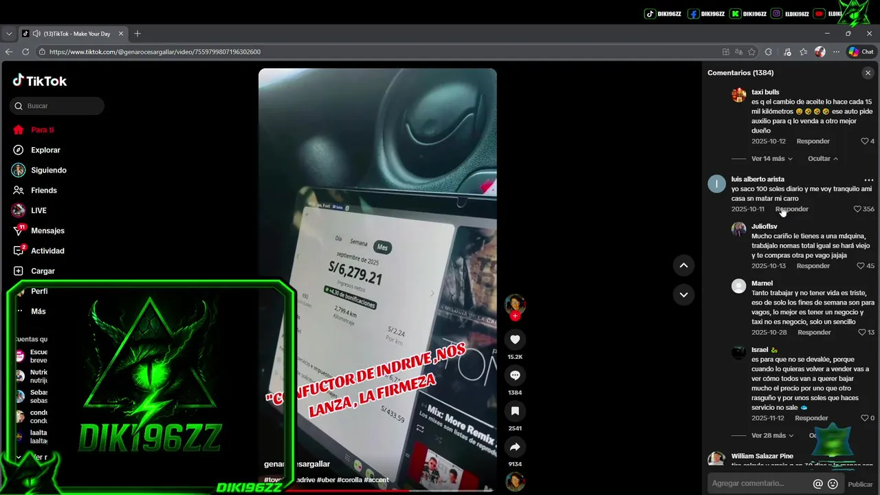Open Friends in sidebar
This screenshot has width=880, height=495.
(35, 190)
